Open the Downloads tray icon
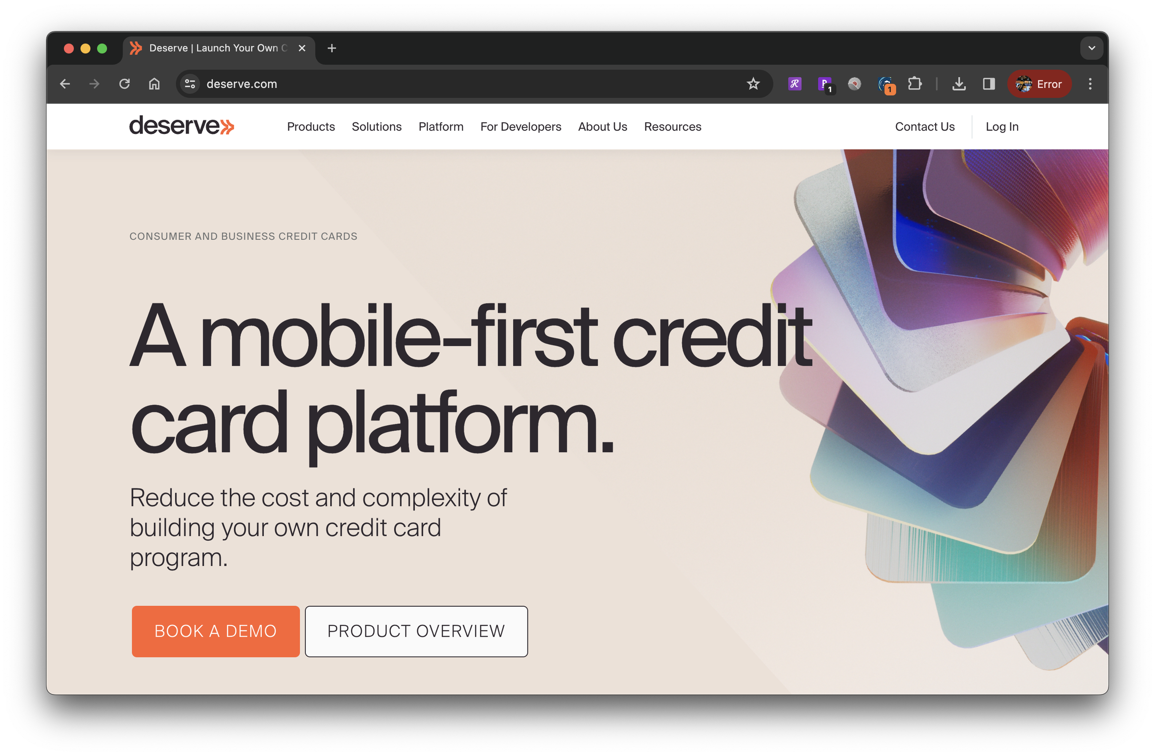This screenshot has height=756, width=1155. click(959, 84)
